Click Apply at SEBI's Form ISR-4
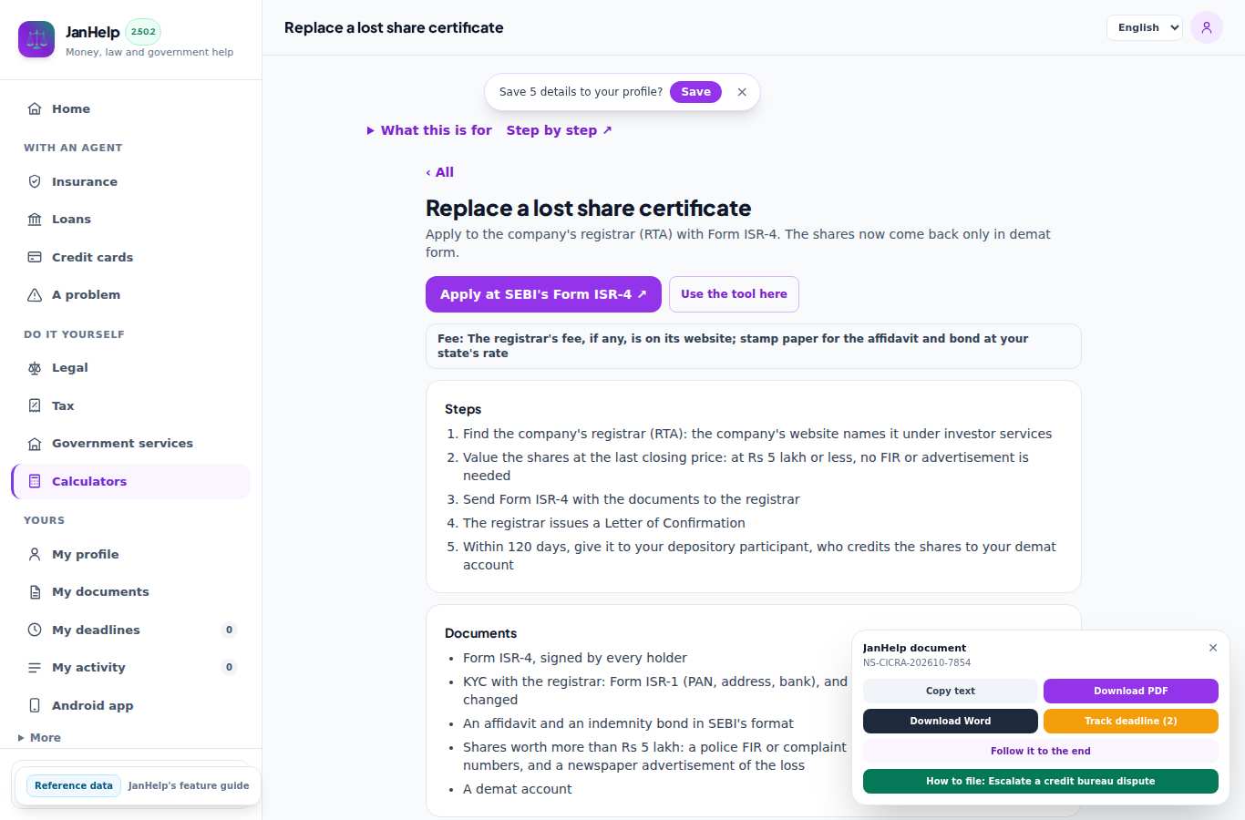The width and height of the screenshot is (1245, 820). [543, 294]
